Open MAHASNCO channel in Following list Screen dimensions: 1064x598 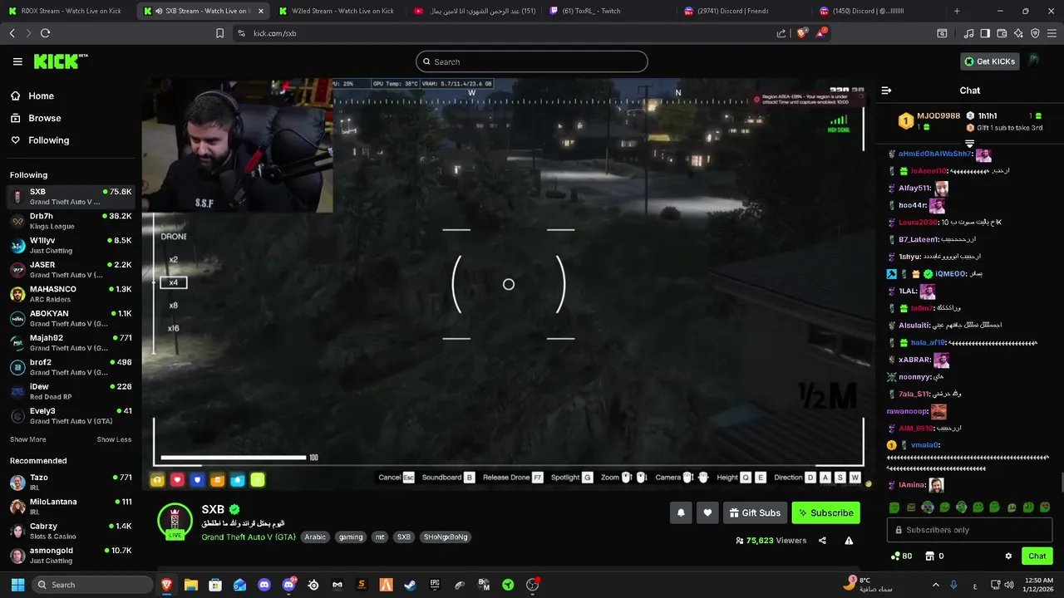point(70,294)
